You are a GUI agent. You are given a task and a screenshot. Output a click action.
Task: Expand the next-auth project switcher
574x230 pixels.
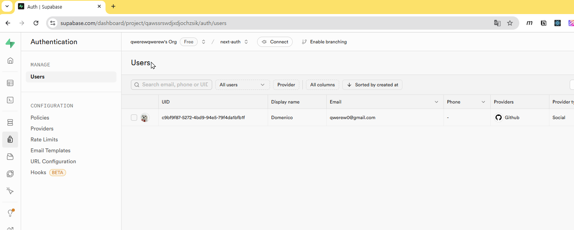coord(246,42)
